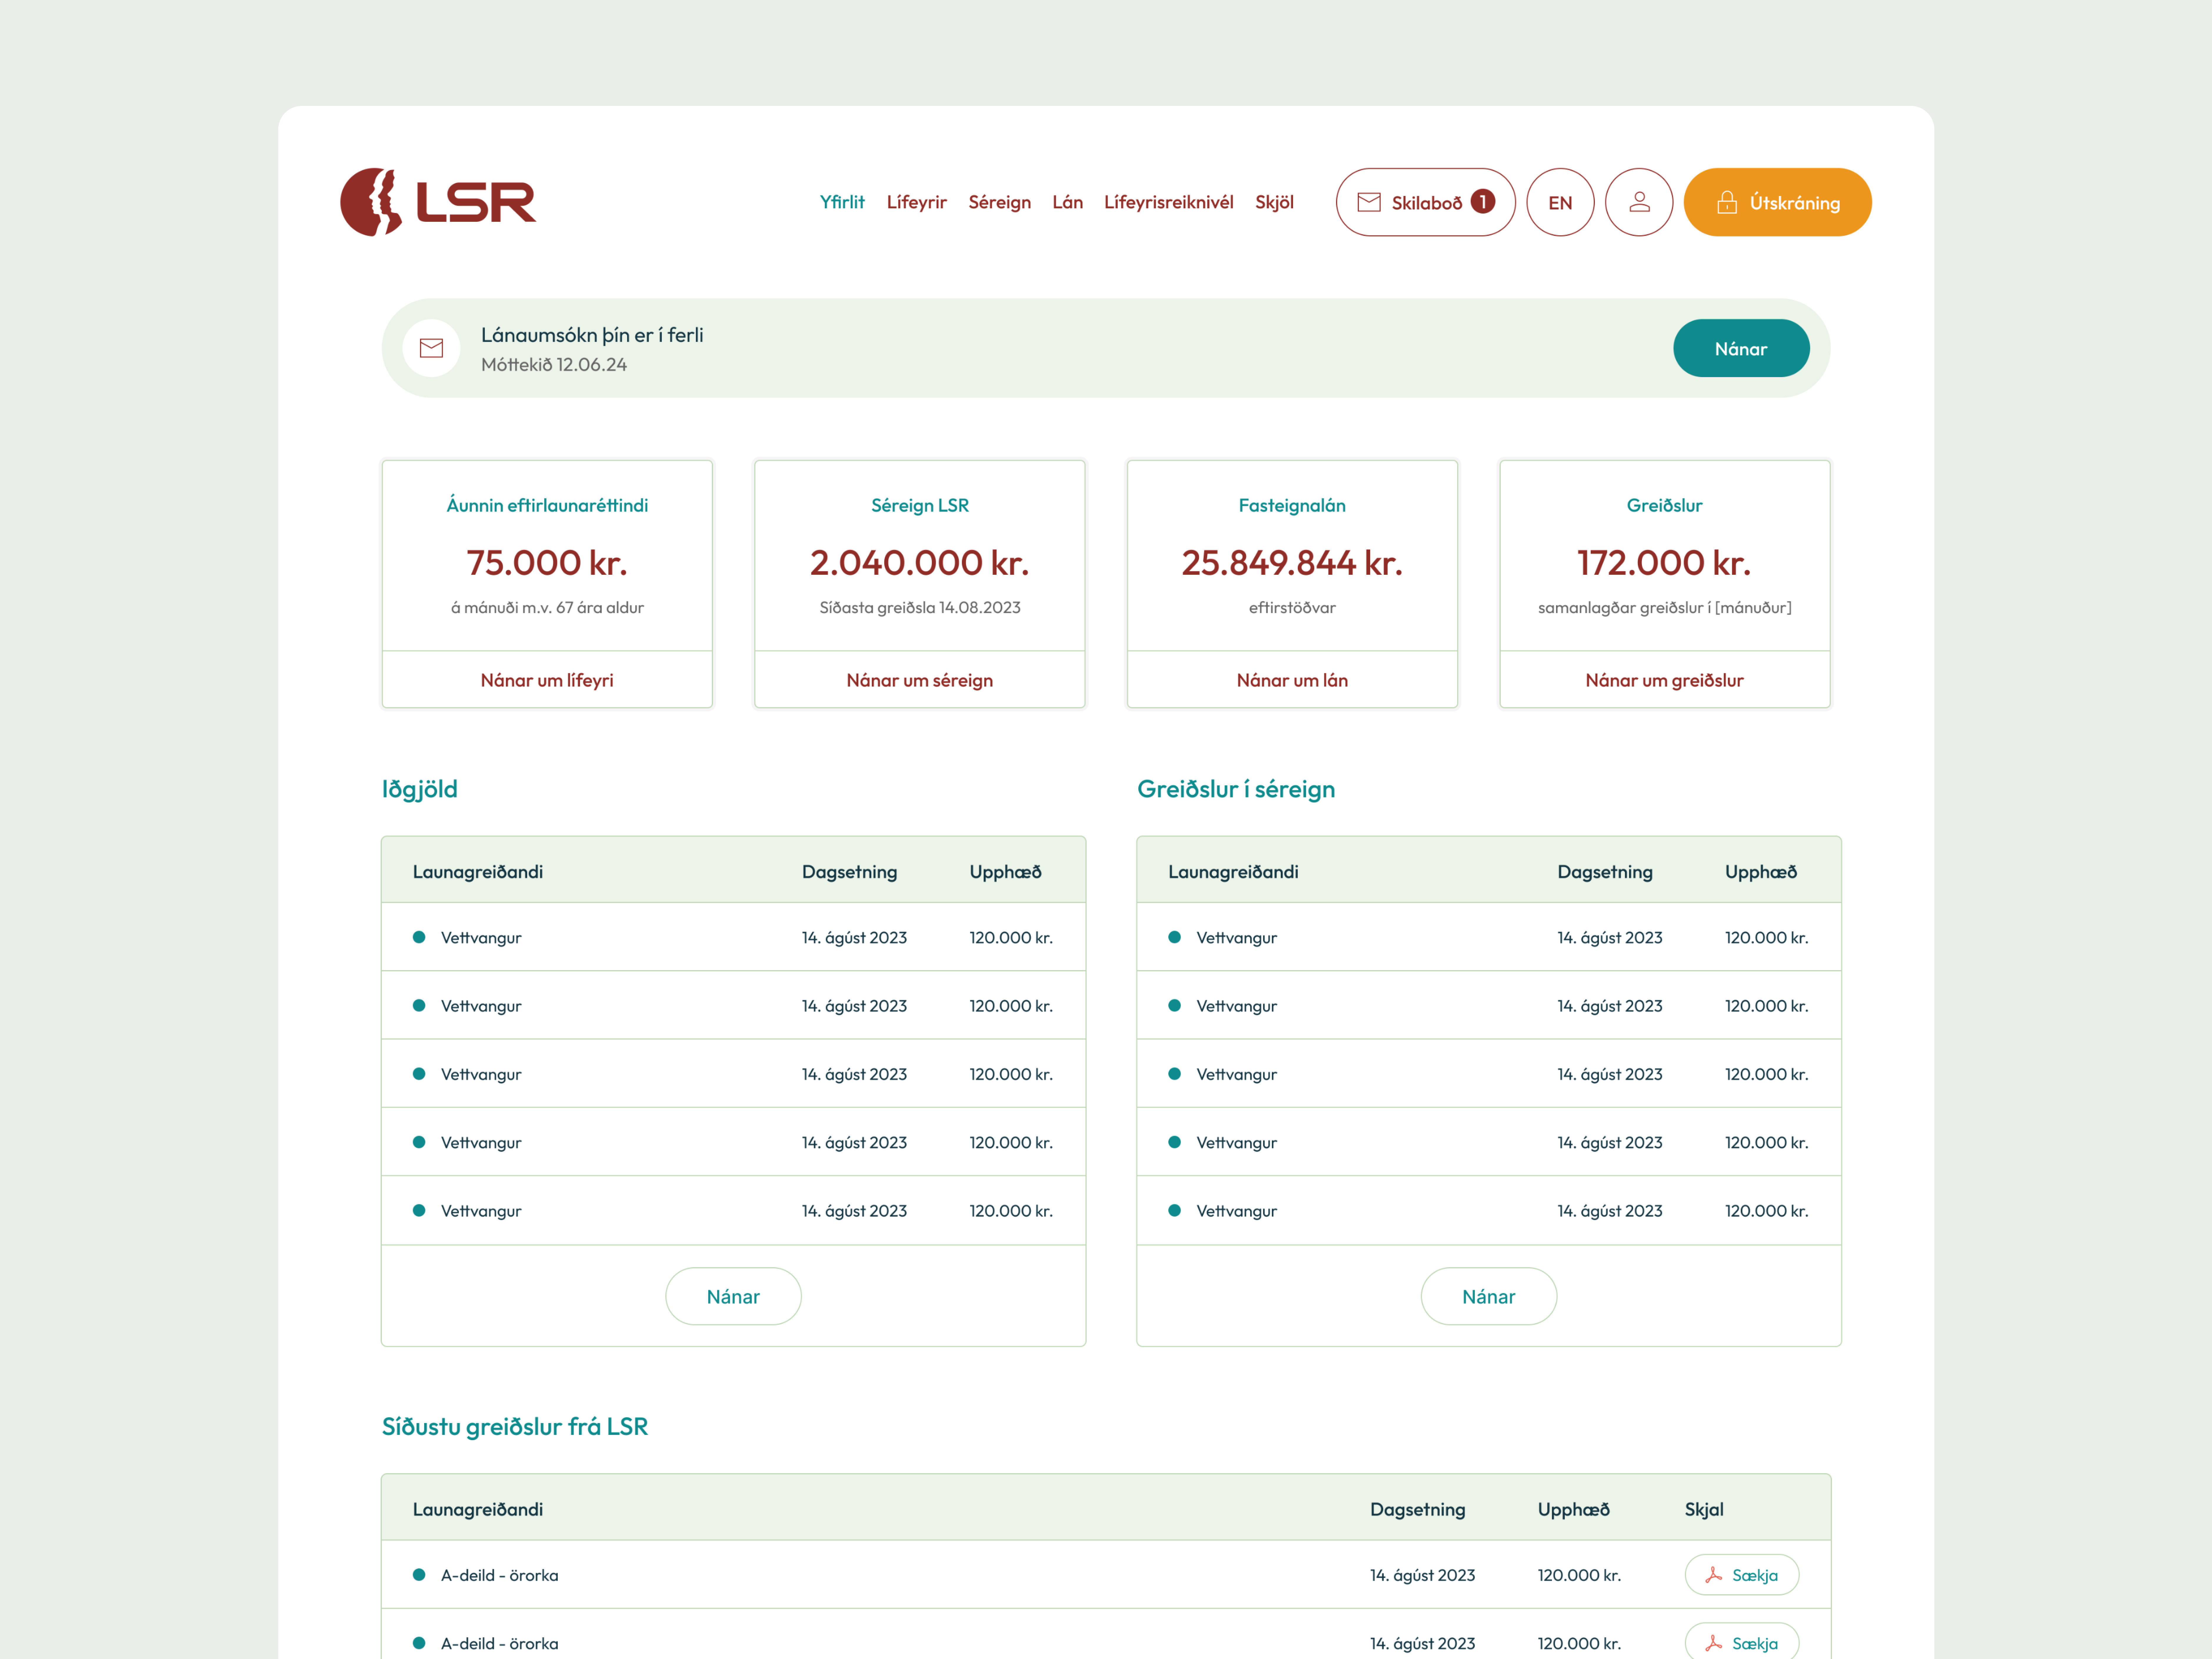2212x1659 pixels.
Task: Click Nánar button under Iðgjöld table
Action: click(733, 1296)
